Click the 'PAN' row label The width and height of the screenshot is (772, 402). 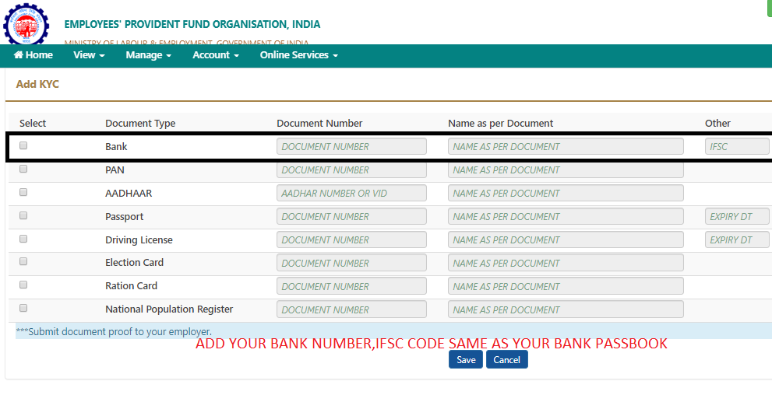(x=115, y=170)
